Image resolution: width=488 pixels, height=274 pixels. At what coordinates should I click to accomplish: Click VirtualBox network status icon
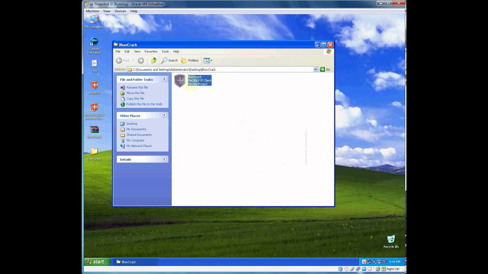pyautogui.click(x=358, y=269)
